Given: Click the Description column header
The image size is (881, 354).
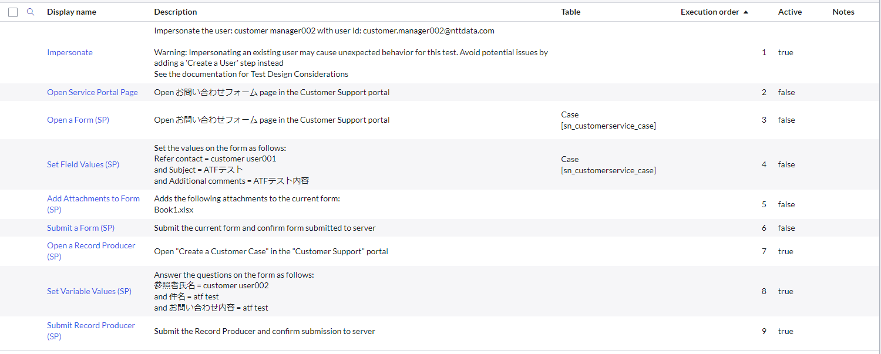Looking at the screenshot, I should pos(176,12).
